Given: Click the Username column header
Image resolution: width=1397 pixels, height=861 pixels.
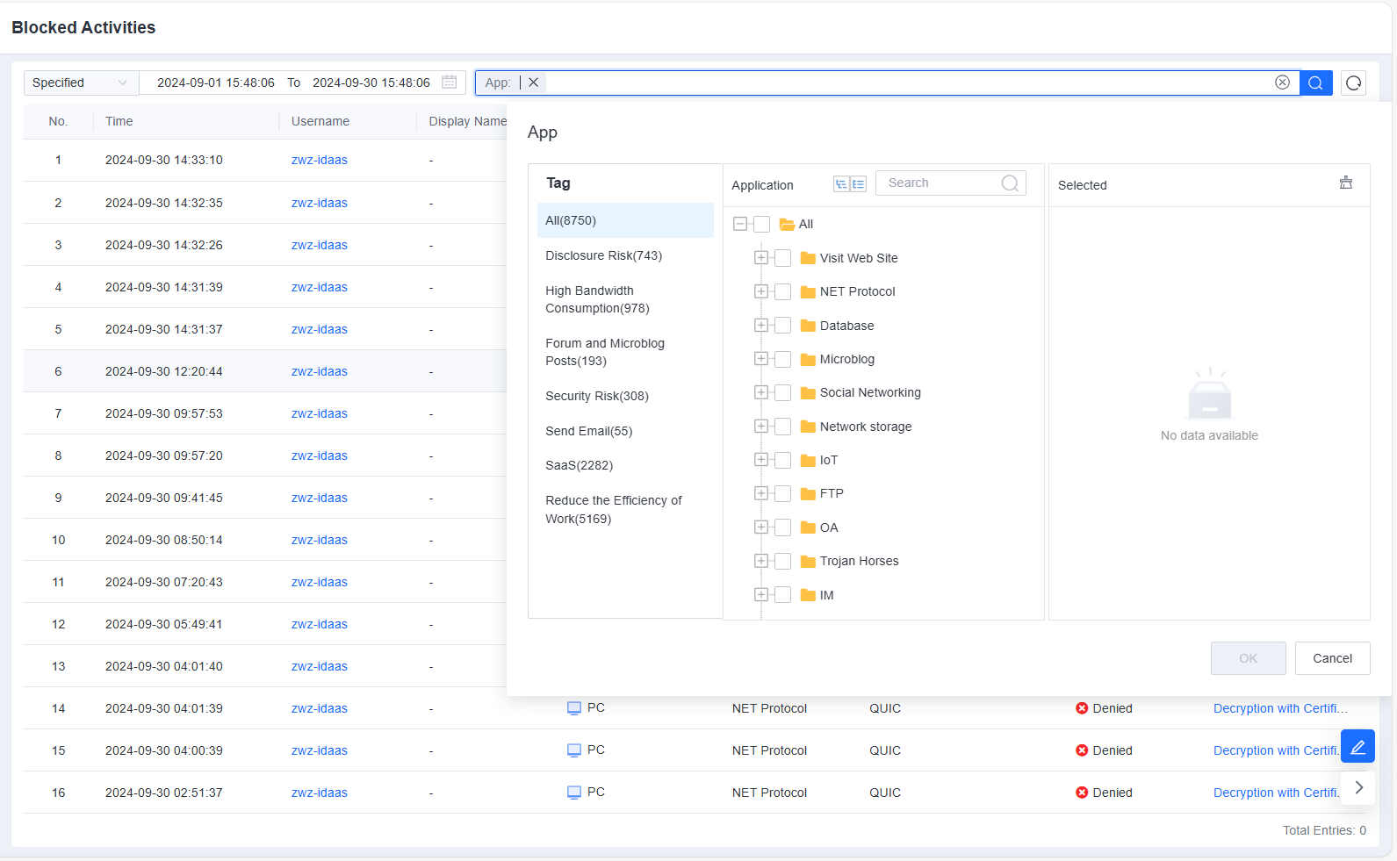Looking at the screenshot, I should point(320,121).
